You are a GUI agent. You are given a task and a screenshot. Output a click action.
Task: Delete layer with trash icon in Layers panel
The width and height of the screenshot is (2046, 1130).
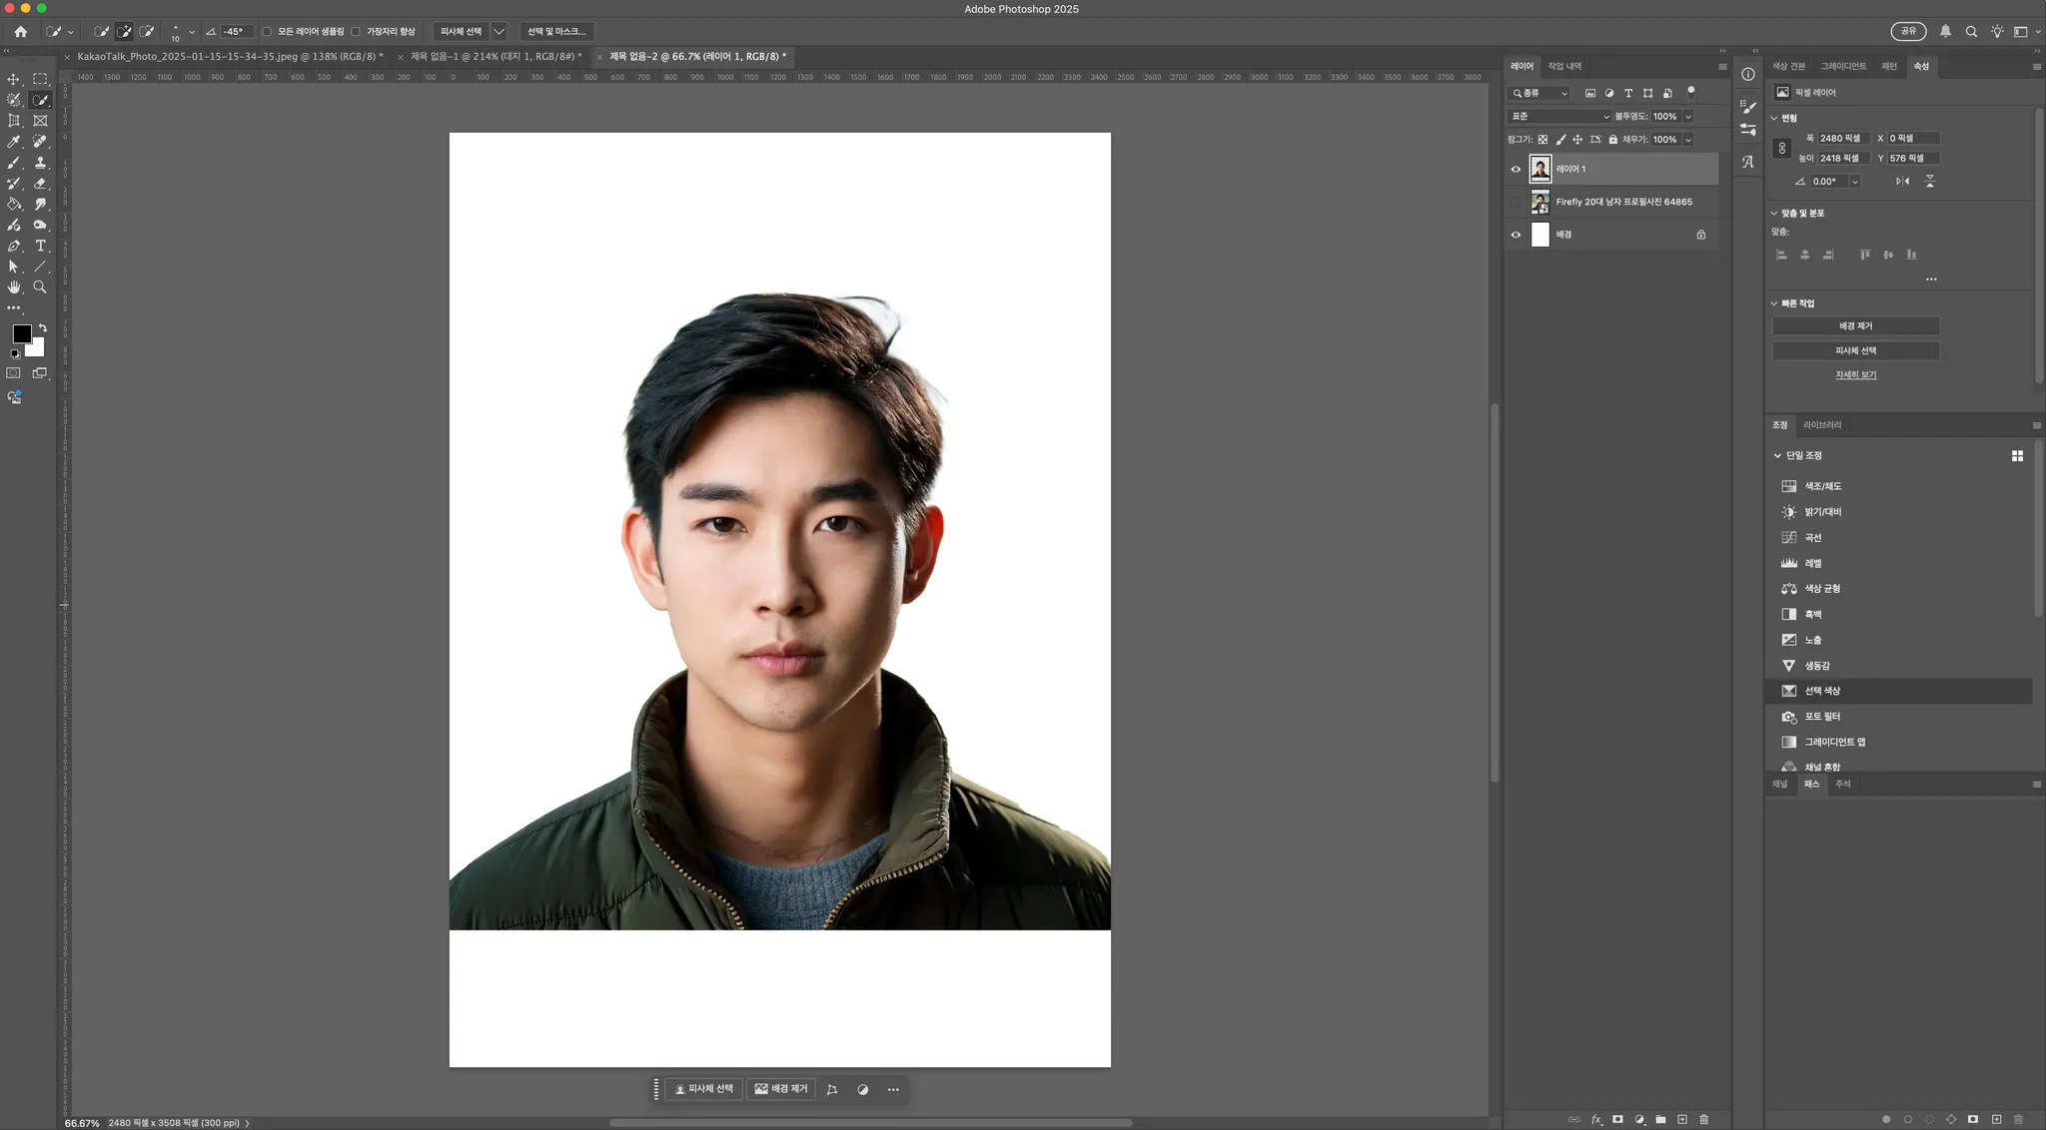coord(1704,1119)
